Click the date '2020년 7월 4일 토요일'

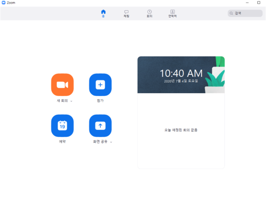pyautogui.click(x=181, y=81)
